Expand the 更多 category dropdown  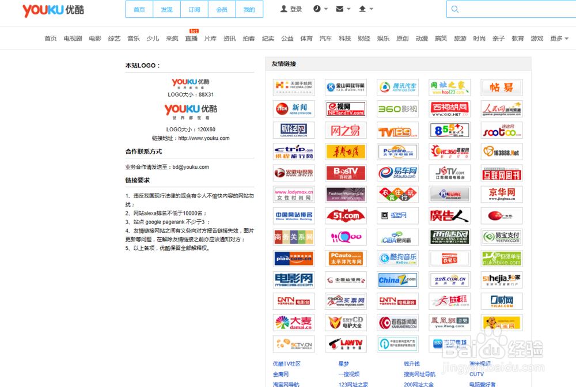point(559,38)
